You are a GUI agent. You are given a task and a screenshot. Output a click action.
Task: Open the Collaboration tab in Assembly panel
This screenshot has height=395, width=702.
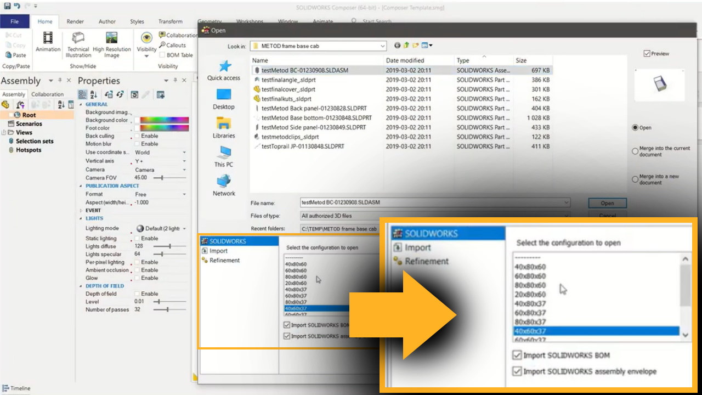pos(47,94)
